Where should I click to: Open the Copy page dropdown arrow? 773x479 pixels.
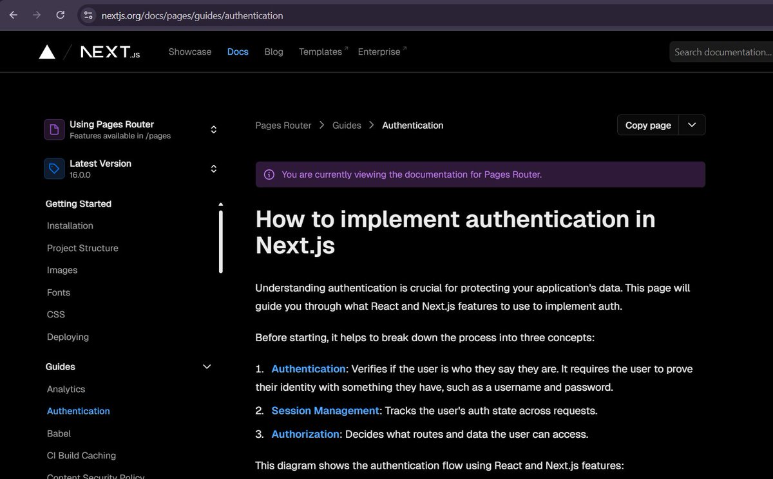pos(692,125)
